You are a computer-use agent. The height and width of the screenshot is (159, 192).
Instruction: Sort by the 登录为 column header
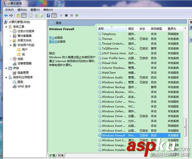point(173,29)
